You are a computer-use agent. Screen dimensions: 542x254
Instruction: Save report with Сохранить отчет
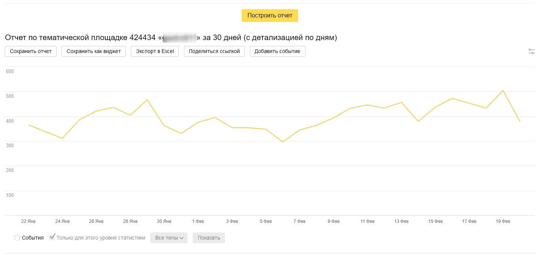point(31,51)
